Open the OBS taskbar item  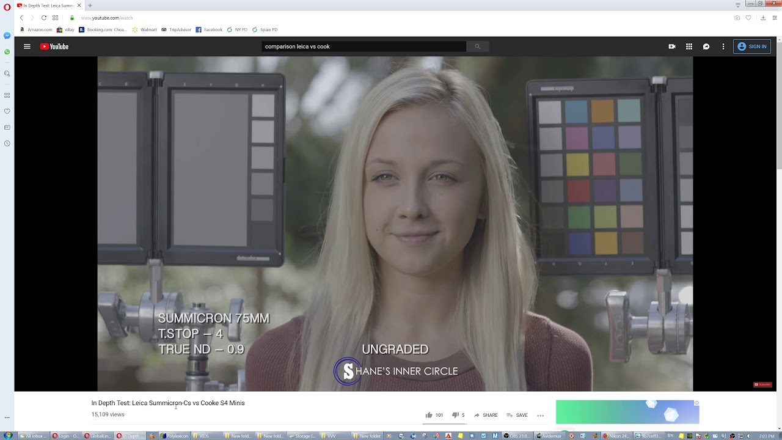click(x=518, y=436)
